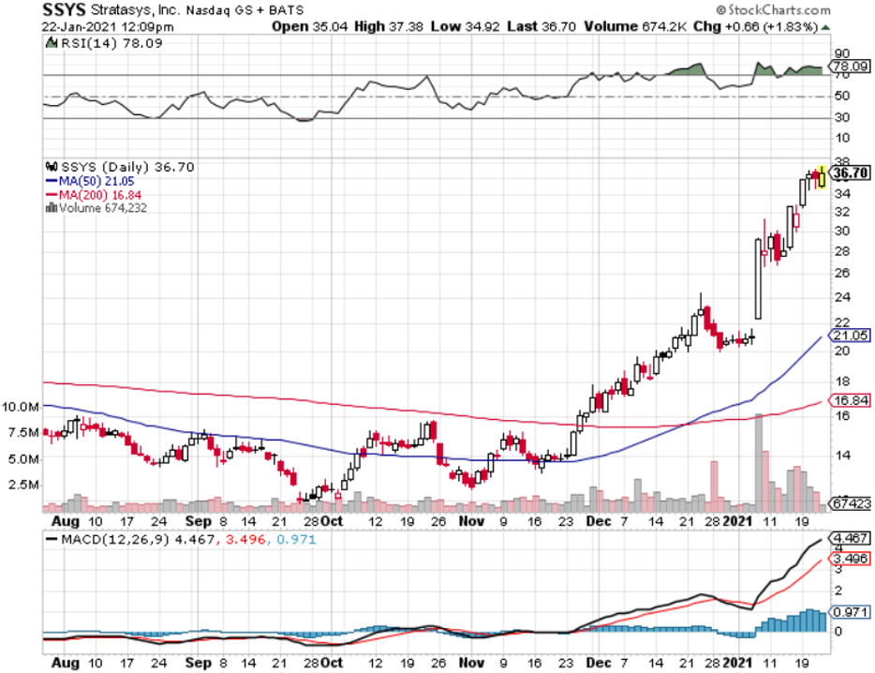This screenshot has height=673, width=875.
Task: Click the Dec label on price axis
Action: click(599, 521)
